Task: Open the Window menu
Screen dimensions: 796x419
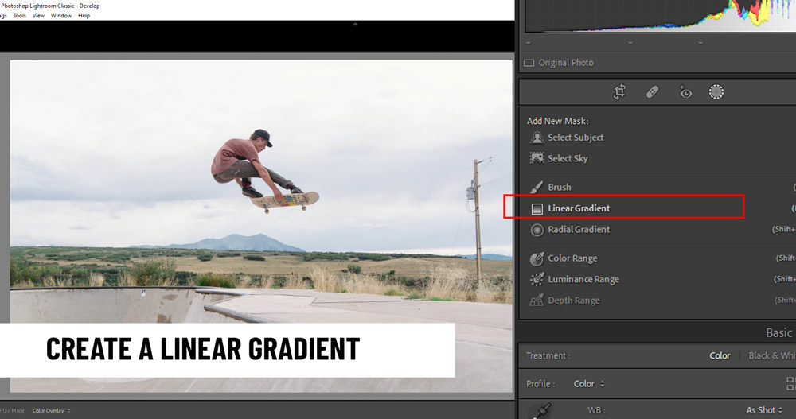Action: click(x=61, y=16)
